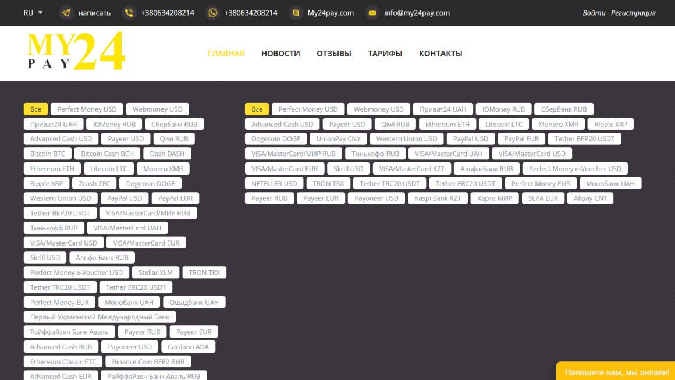Click the phone handset icon
Screen dimensions: 675x380
pyautogui.click(x=129, y=13)
